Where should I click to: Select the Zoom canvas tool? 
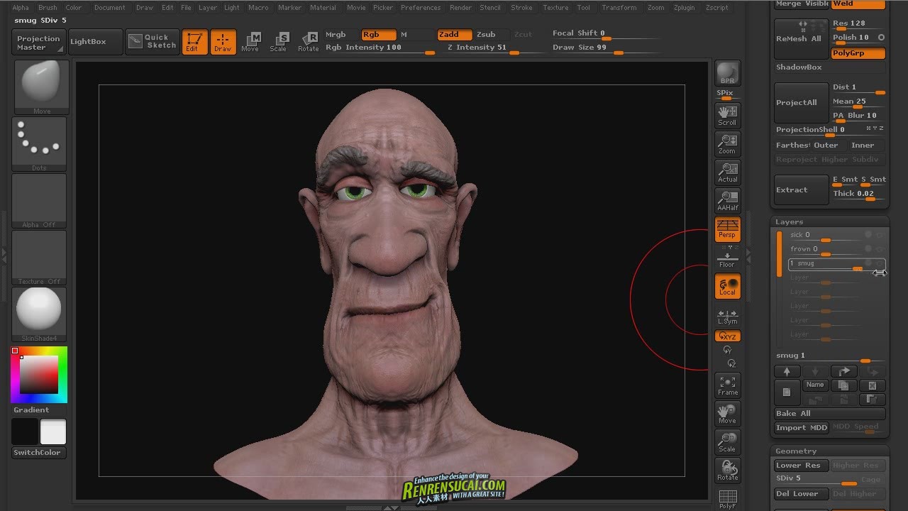[x=727, y=143]
